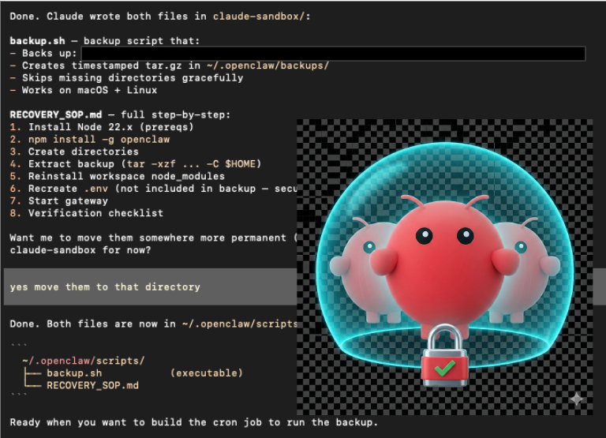The height and width of the screenshot is (438, 606).
Task: Click the padlock with green checkmark
Action: coord(445,356)
